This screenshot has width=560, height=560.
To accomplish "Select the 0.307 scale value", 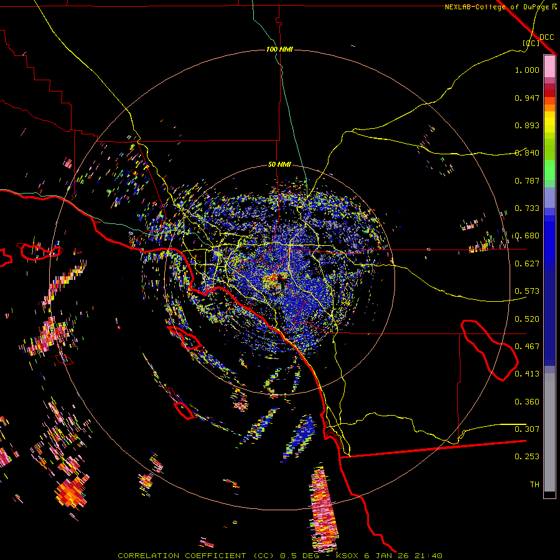I will 527,429.
